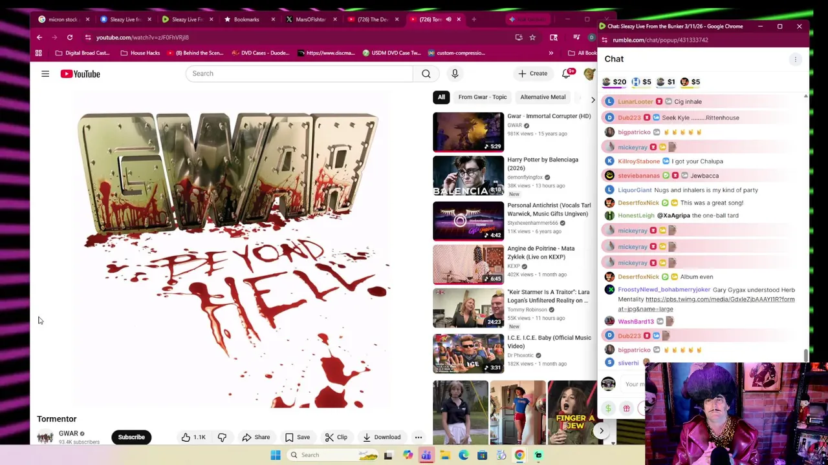Click the Create button
This screenshot has height=465, width=828.
coord(533,74)
